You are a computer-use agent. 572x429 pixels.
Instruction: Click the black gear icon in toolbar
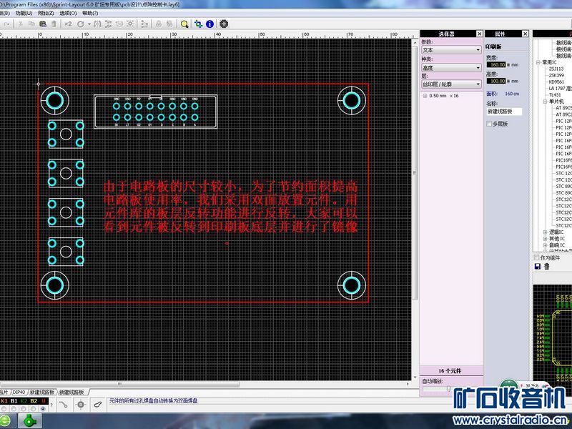pos(224,24)
